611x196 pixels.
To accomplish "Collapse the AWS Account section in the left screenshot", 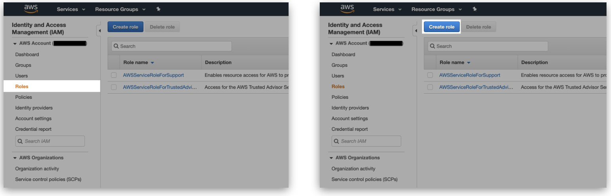I will (15, 43).
